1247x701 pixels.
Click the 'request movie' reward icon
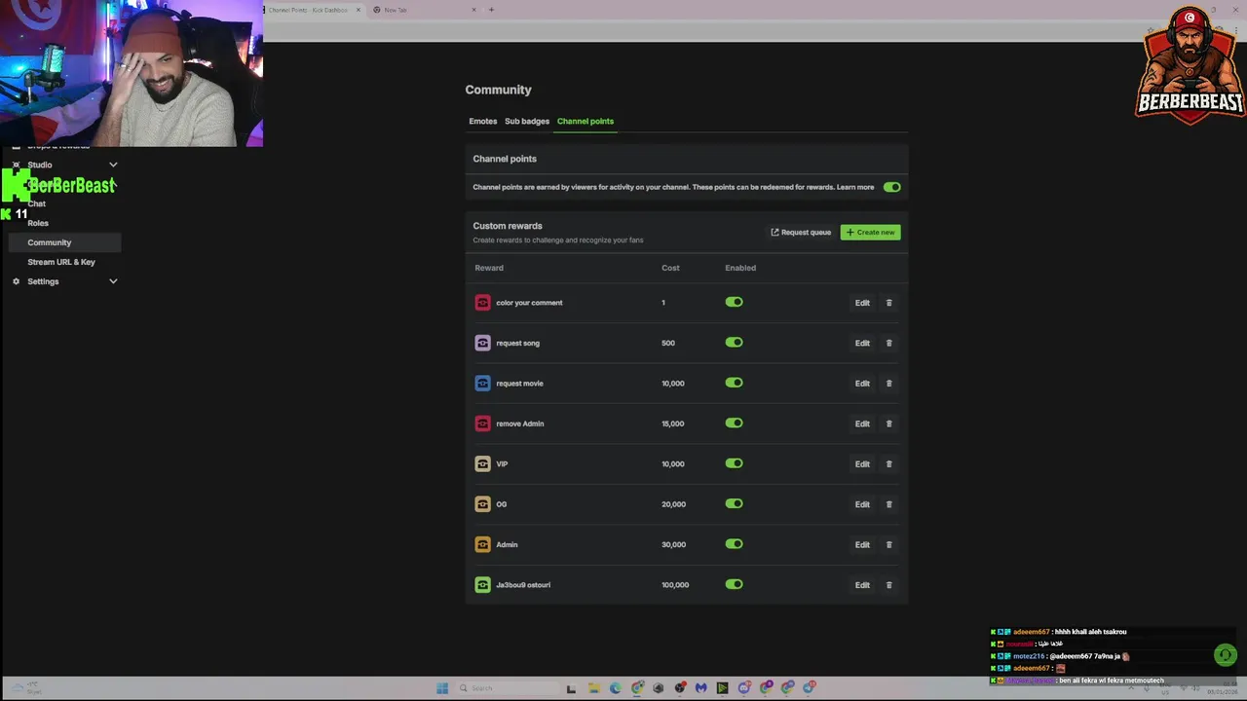coord(482,384)
